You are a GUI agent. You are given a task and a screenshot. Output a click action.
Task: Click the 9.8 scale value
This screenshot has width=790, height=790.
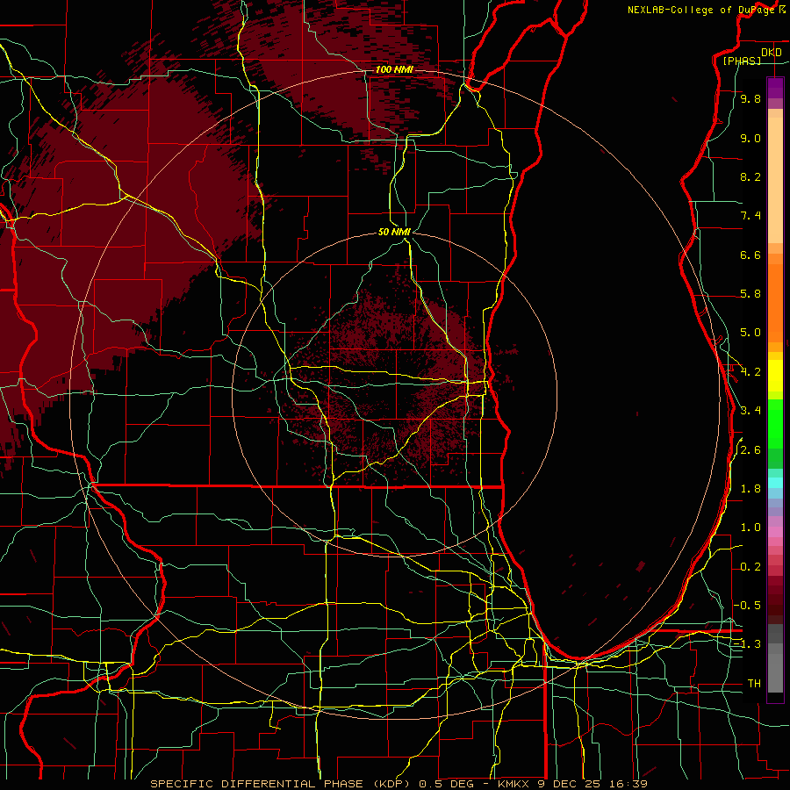pos(750,98)
